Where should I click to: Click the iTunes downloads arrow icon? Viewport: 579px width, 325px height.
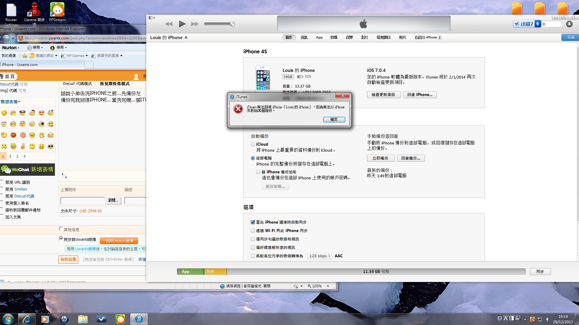(x=569, y=24)
